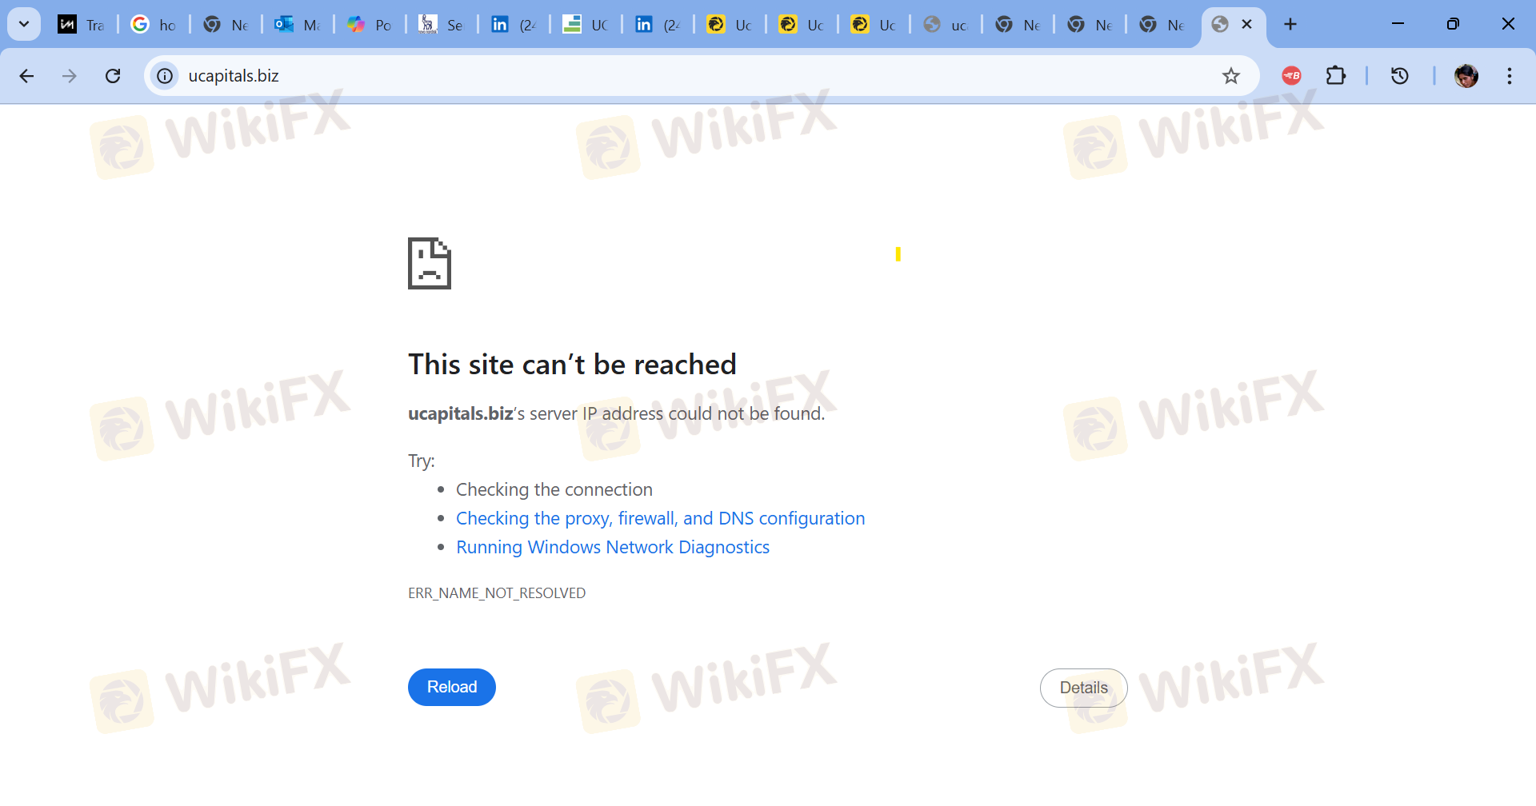Click the ERR_NAME_NOT_RESOLVED error code
The height and width of the screenshot is (806, 1536).
coord(497,593)
